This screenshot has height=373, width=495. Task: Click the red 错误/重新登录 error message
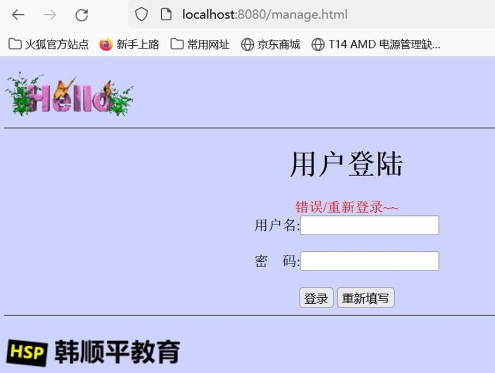tap(347, 207)
